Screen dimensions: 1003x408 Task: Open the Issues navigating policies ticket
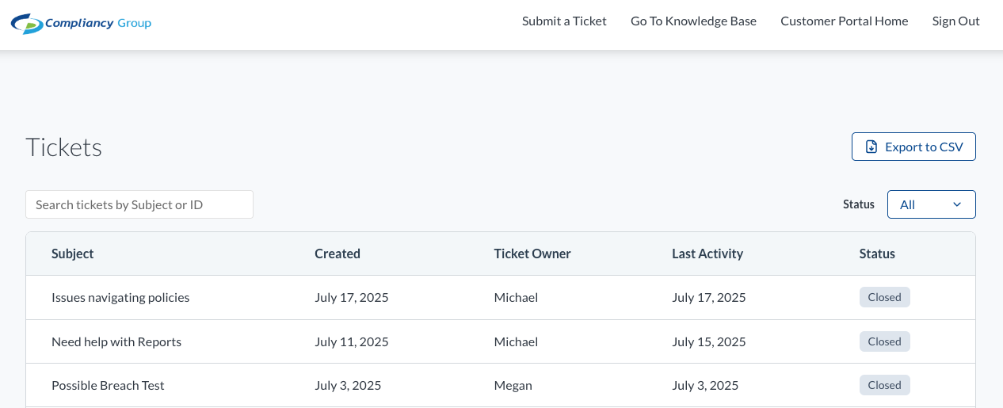coord(120,298)
